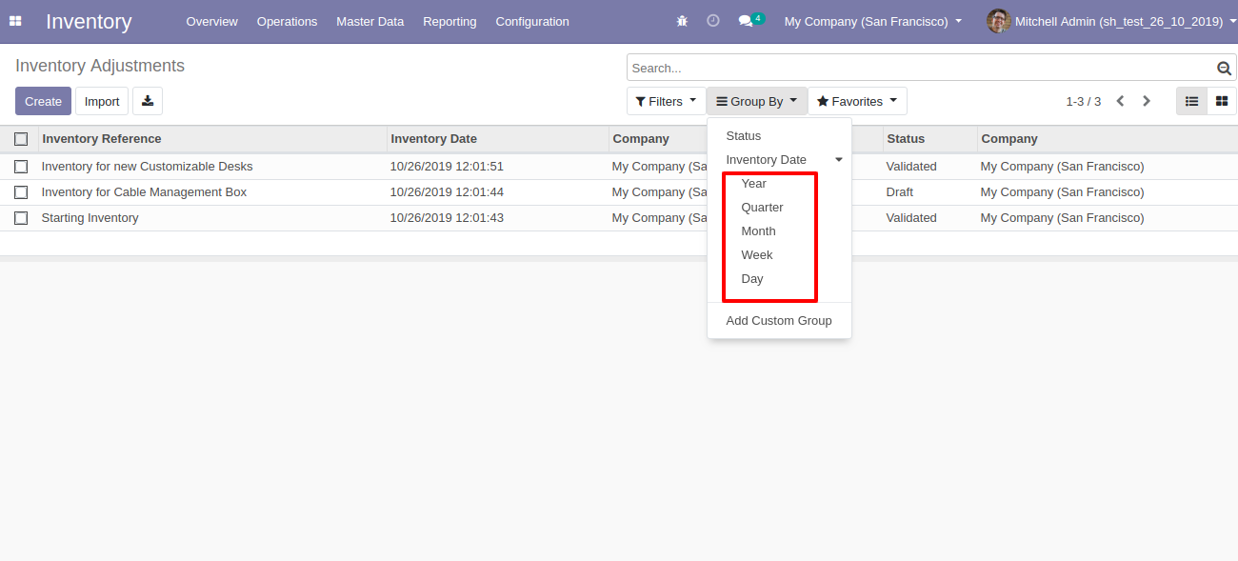Click the Create button
The image size is (1238, 561).
(43, 101)
